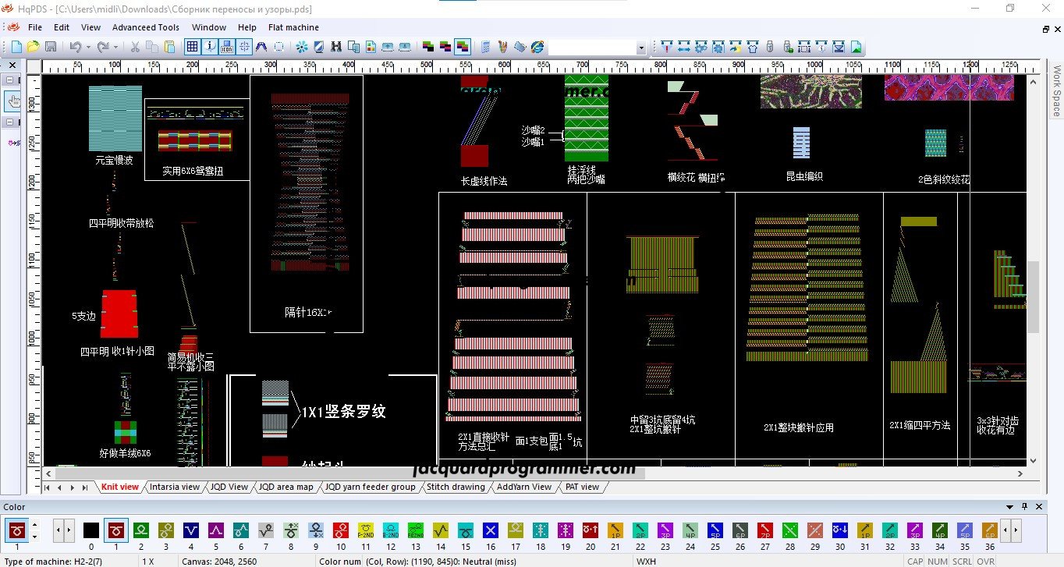Select color swatch number 10
The width and height of the screenshot is (1064, 567).
coord(341,531)
